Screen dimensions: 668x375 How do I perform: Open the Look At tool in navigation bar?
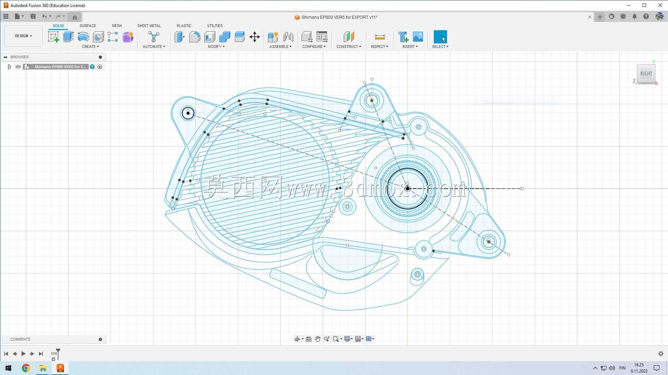click(x=308, y=339)
